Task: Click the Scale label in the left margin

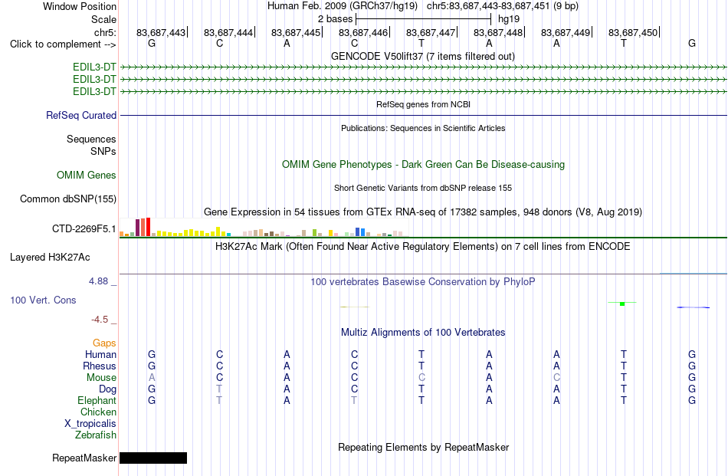Action: click(x=103, y=19)
